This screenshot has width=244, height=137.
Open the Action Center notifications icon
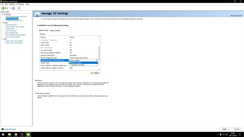(240, 134)
